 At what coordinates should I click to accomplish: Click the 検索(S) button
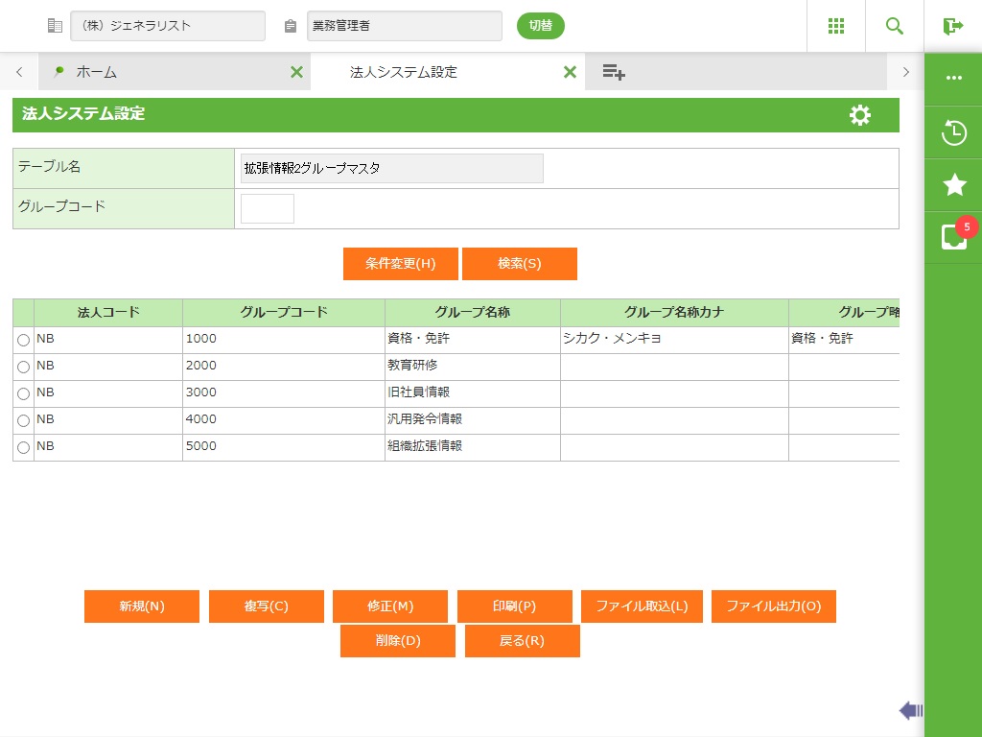(x=520, y=264)
